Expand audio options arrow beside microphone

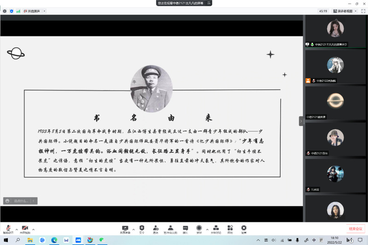(x=17, y=229)
